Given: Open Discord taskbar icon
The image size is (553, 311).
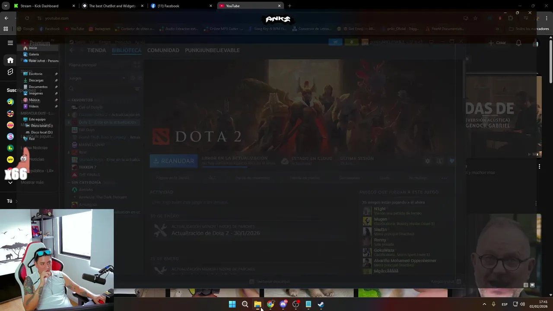Looking at the screenshot, I should (x=283, y=304).
